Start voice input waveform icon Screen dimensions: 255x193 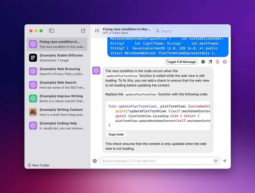click(216, 161)
